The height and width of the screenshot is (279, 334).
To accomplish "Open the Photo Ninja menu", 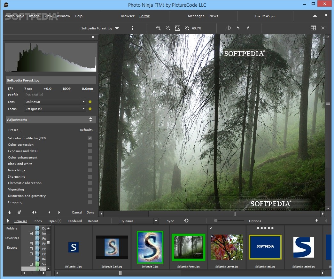I will [x=14, y=16].
